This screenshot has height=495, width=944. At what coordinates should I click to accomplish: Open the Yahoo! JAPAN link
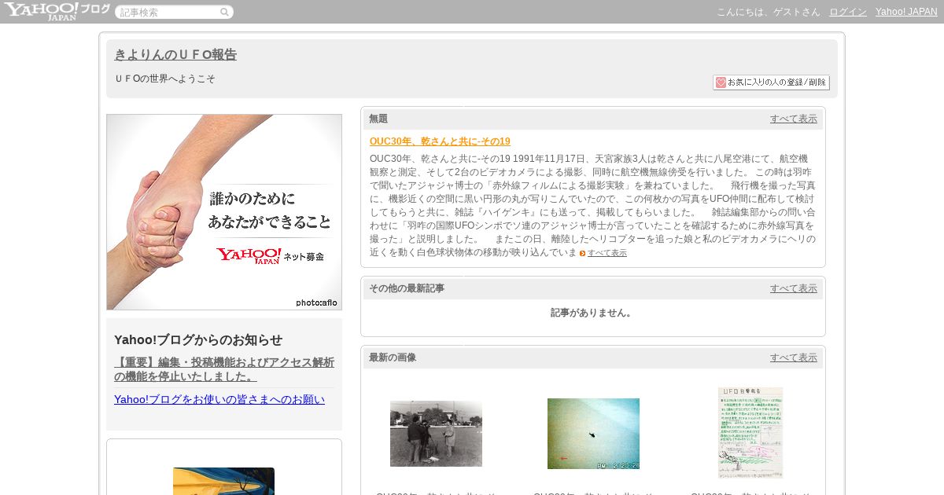(906, 12)
